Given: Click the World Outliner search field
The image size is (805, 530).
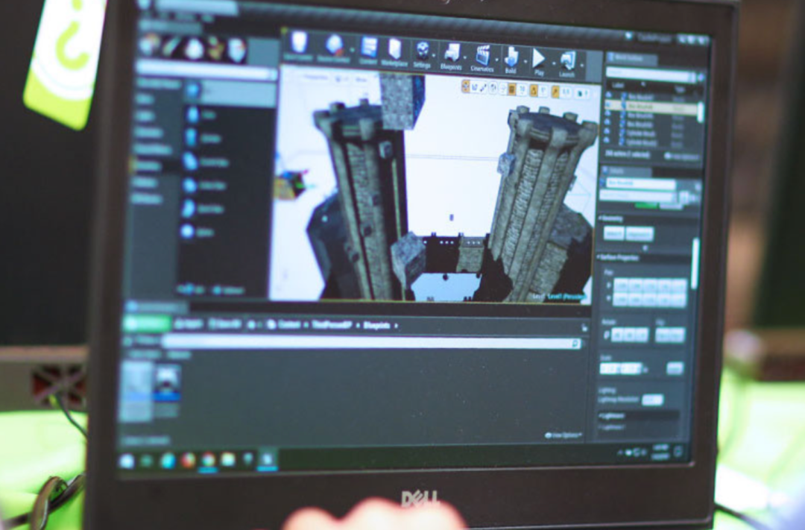Looking at the screenshot, I should pyautogui.click(x=650, y=75).
